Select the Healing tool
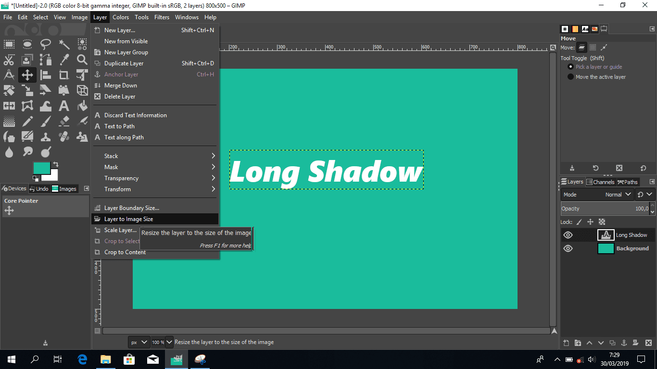 click(x=63, y=136)
